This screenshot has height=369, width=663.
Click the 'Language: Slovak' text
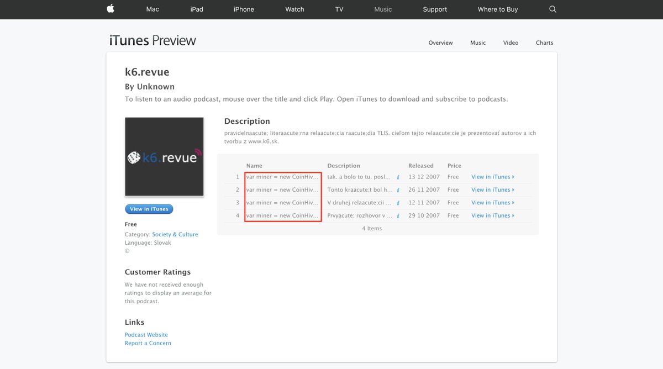click(148, 243)
